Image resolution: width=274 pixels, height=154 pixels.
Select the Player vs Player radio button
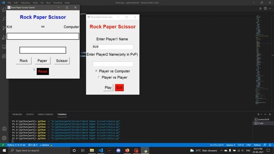[x=99, y=77]
